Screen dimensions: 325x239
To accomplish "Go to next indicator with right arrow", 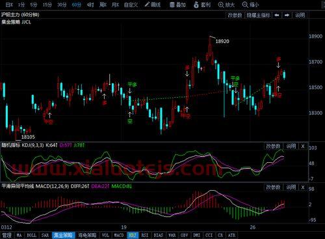I will click(287, 15).
